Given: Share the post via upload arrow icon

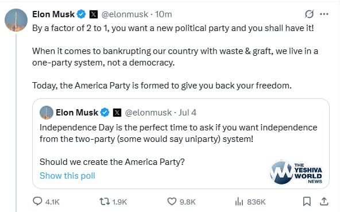Looking at the screenshot, I should (324, 201).
